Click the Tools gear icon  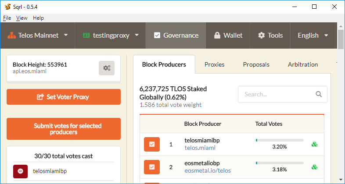[262, 35]
